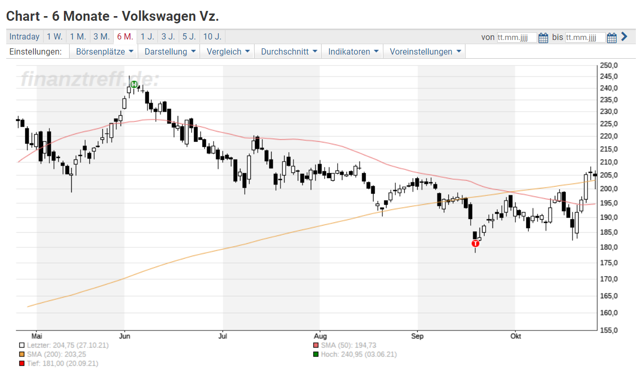The image size is (640, 372).
Task: Click the 'Jun' x-axis label
Action: coord(124,336)
